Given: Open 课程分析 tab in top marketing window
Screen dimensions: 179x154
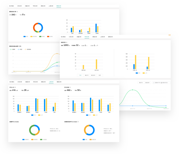Looking at the screenshot, I should 43,6.
